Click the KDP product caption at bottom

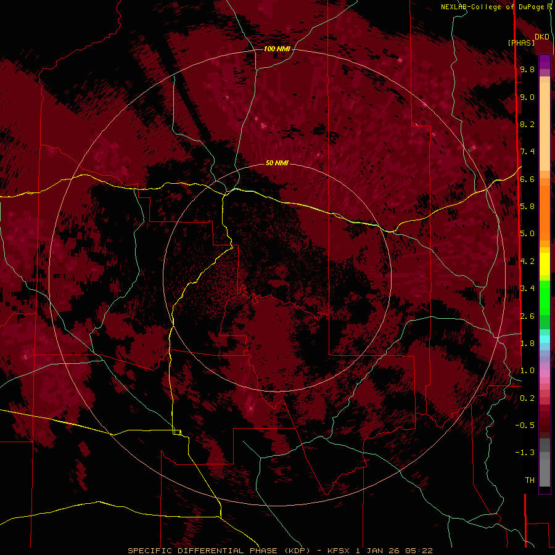pos(280,551)
